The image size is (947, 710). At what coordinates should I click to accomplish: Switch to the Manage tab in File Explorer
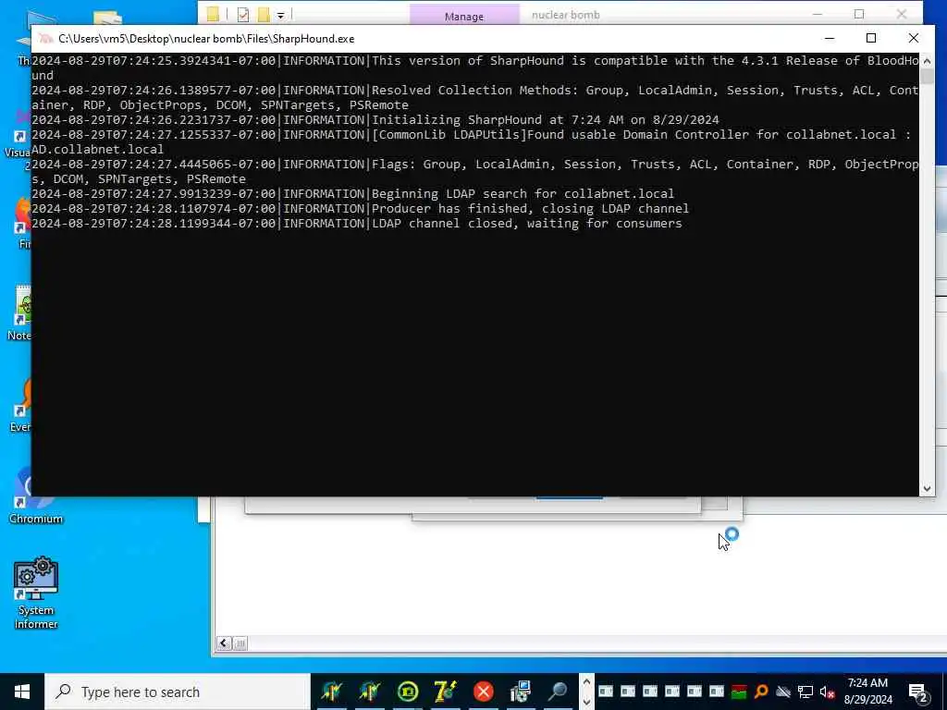464,16
